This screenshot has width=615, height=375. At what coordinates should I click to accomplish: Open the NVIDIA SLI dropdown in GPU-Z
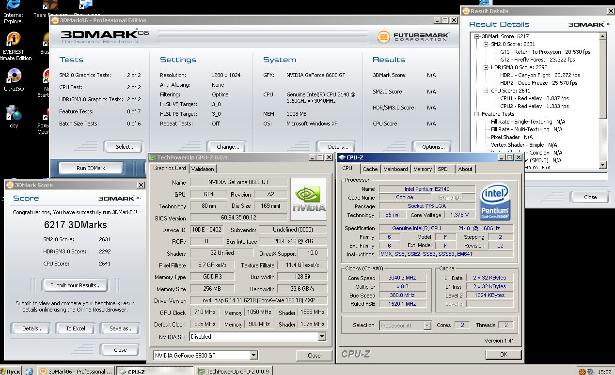(322, 337)
